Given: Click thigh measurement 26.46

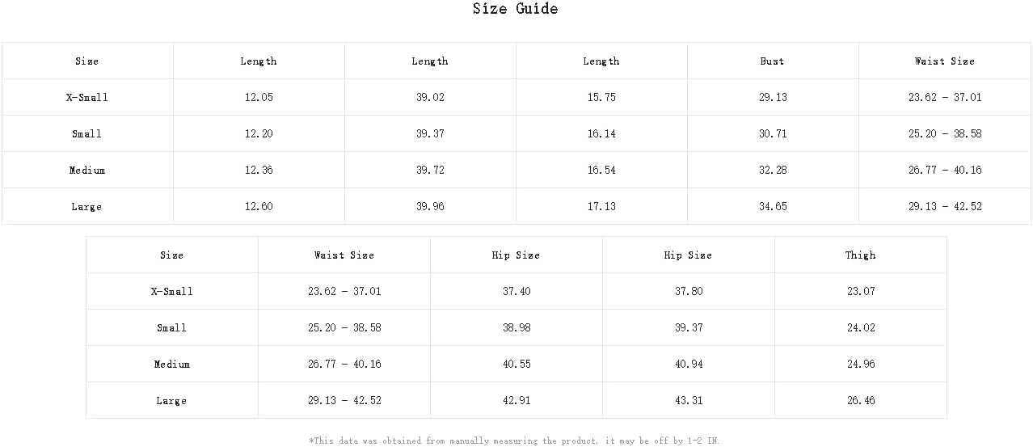Looking at the screenshot, I should coord(860,400).
